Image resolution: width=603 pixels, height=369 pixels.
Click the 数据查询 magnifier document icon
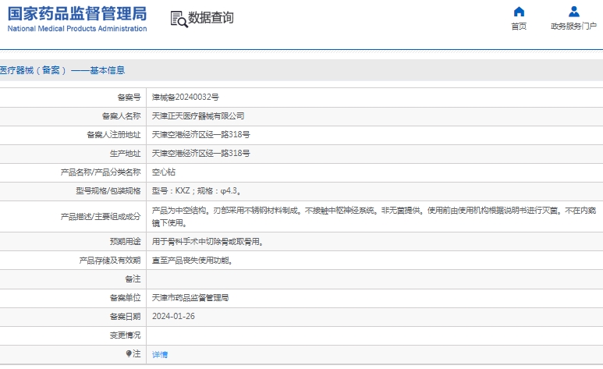(x=179, y=19)
